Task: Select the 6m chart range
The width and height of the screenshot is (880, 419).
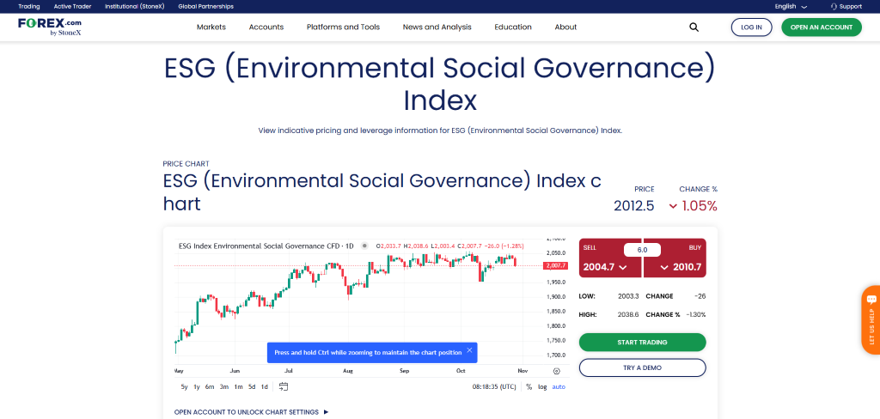Action: (210, 386)
